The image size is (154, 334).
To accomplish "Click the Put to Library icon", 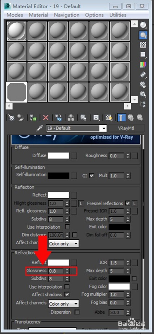I will pyautogui.click(x=83, y=118).
